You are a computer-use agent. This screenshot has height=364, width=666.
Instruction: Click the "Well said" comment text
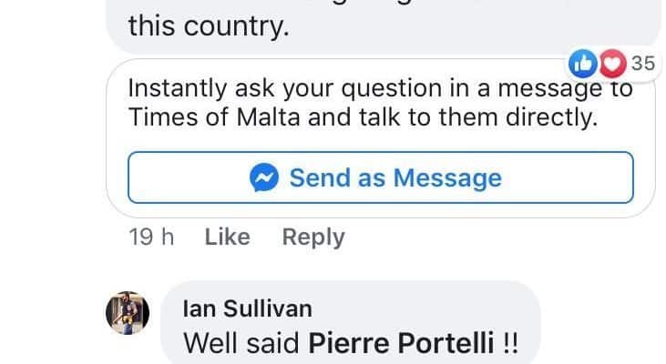pos(243,344)
